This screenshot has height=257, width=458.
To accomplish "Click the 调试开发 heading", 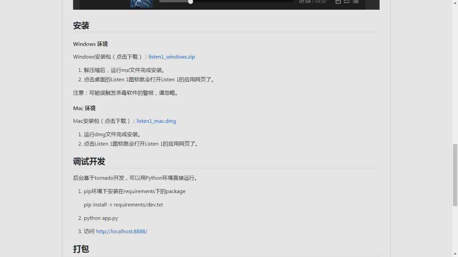I will pyautogui.click(x=89, y=162).
